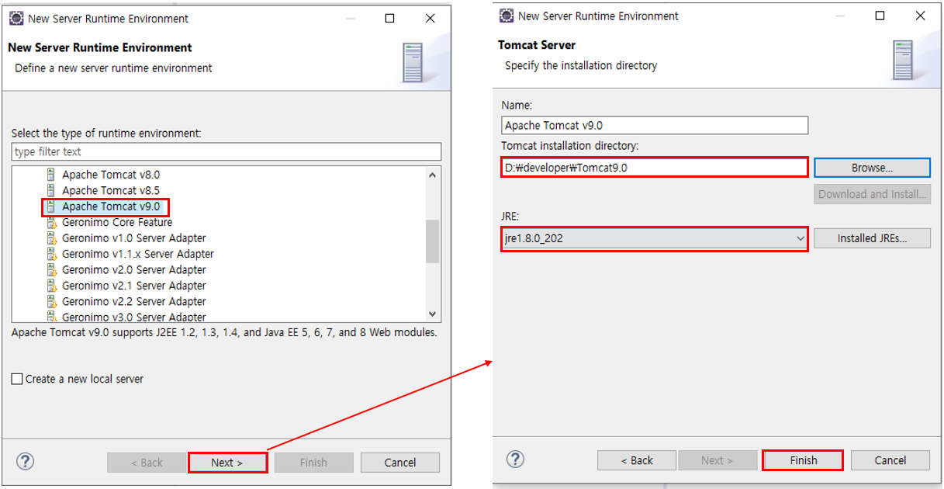The width and height of the screenshot is (944, 489).
Task: Enable Create a new local server
Action: pos(17,380)
